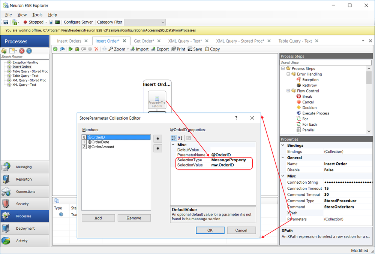Click the red X delete icon in process toolbar
The height and width of the screenshot is (254, 375).
click(x=96, y=49)
